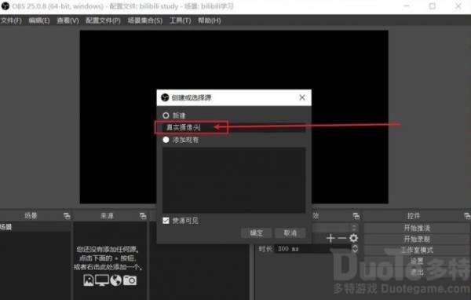The height and width of the screenshot is (300, 471).
Task: Click the 取消 button in dialog
Action: (x=290, y=233)
